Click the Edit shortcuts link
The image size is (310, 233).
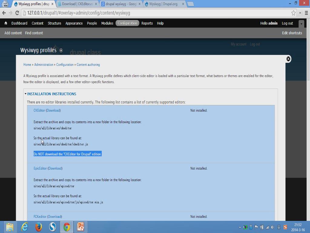click(x=292, y=33)
